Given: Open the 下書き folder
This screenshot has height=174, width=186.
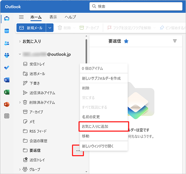Looking at the screenshot, I should tap(31, 83).
